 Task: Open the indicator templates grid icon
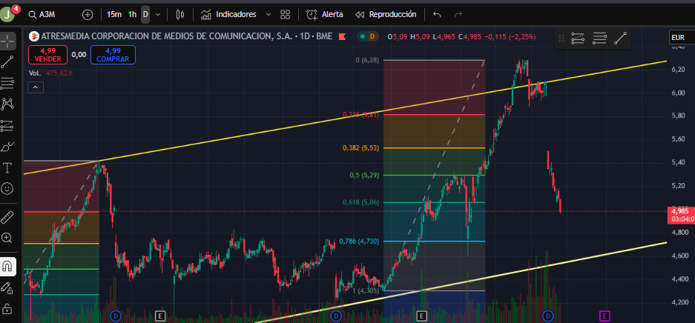pos(285,15)
